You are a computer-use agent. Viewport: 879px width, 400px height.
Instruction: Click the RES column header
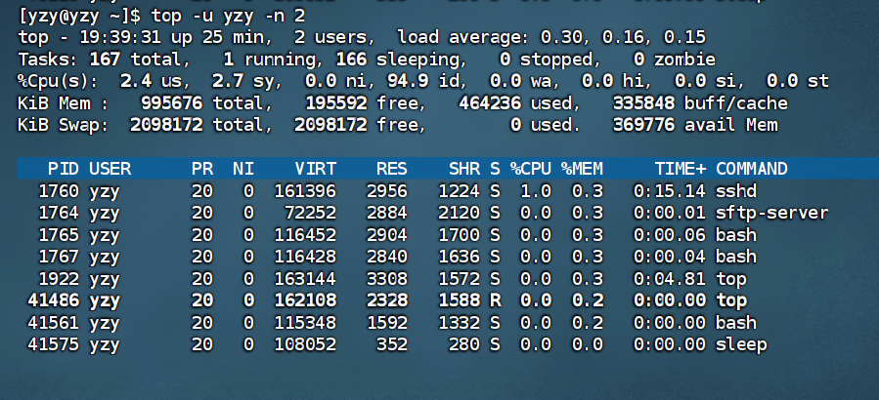[392, 169]
